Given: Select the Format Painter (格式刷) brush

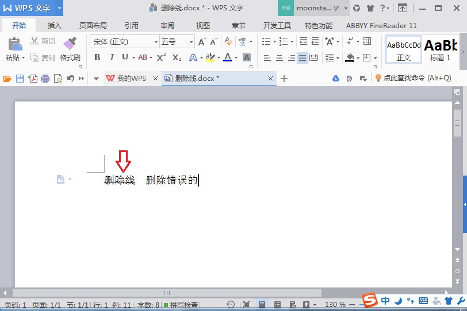Looking at the screenshot, I should (x=70, y=43).
